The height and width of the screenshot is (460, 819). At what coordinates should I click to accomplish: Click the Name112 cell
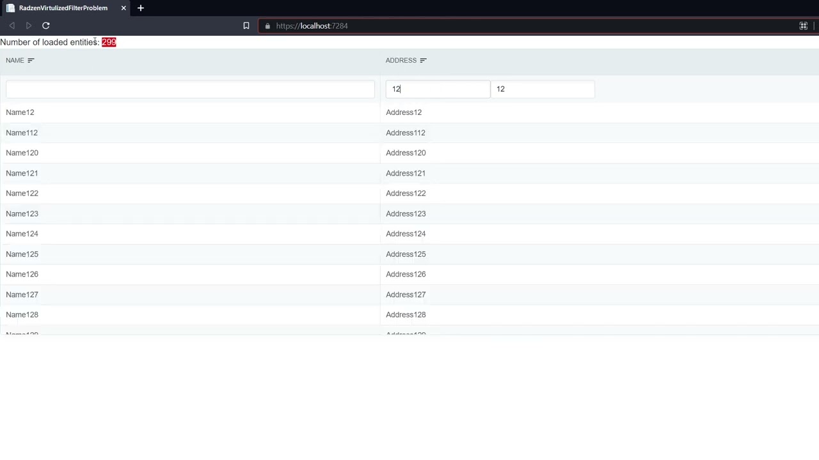tap(190, 133)
